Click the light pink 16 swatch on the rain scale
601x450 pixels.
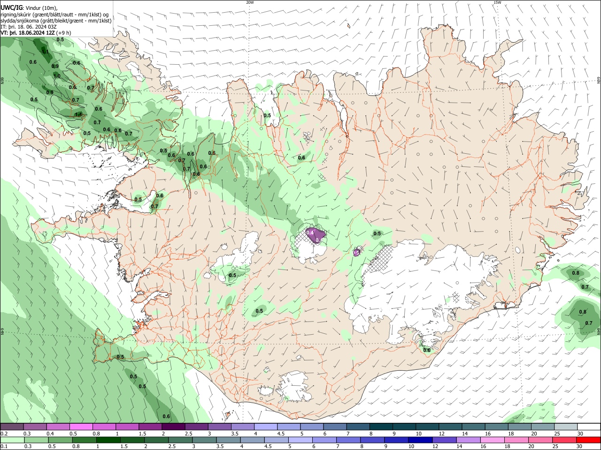[492, 440]
